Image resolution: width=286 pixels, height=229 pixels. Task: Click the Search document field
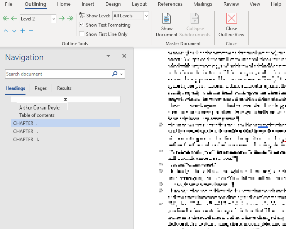click(x=58, y=74)
